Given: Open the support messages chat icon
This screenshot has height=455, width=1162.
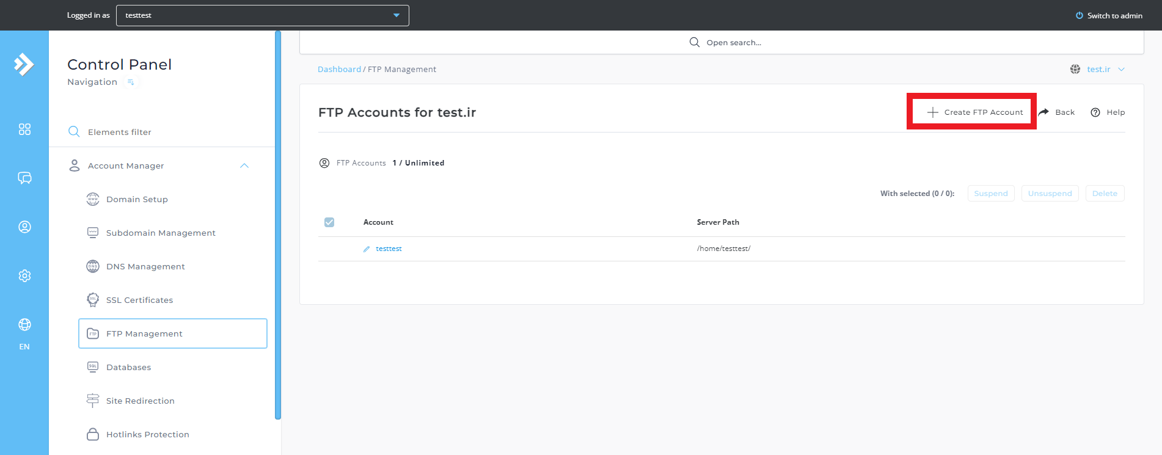Looking at the screenshot, I should pyautogui.click(x=24, y=178).
